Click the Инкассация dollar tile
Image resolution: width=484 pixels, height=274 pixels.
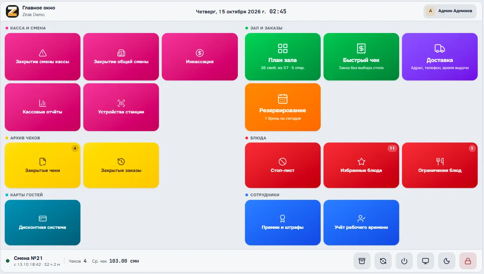(x=200, y=57)
